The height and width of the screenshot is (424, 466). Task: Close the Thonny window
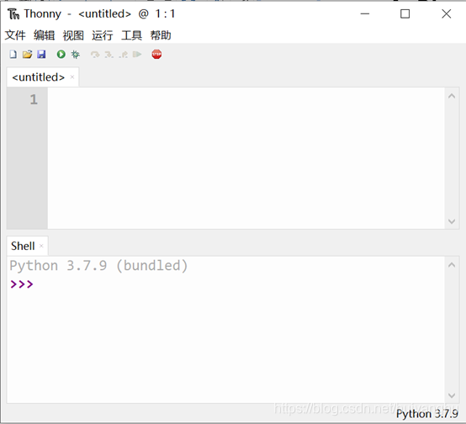(x=447, y=14)
